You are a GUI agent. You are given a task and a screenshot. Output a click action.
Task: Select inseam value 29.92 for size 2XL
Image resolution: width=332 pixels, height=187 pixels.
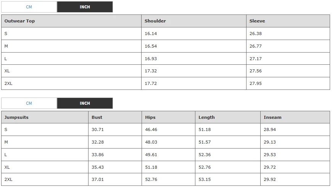click(269, 179)
